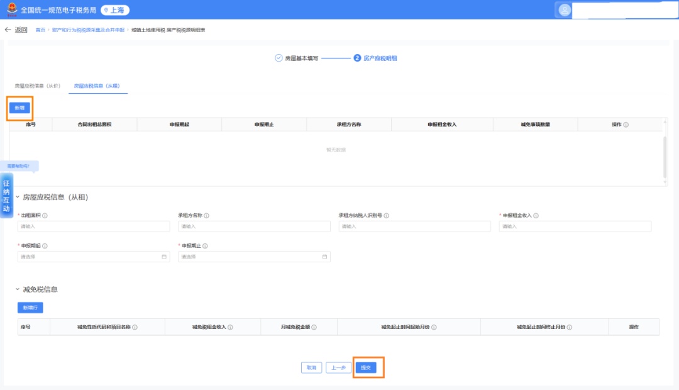Open calendar icon in 申报期止 field
Image resolution: width=679 pixels, height=390 pixels.
(325, 257)
